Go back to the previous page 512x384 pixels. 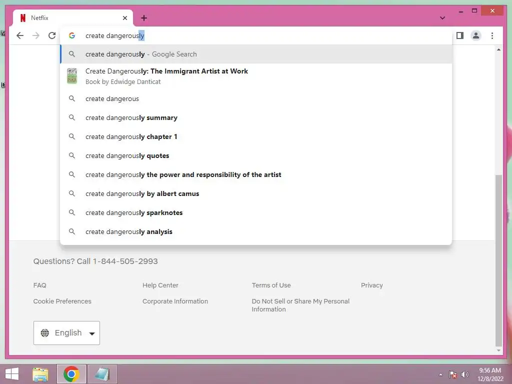[20, 35]
